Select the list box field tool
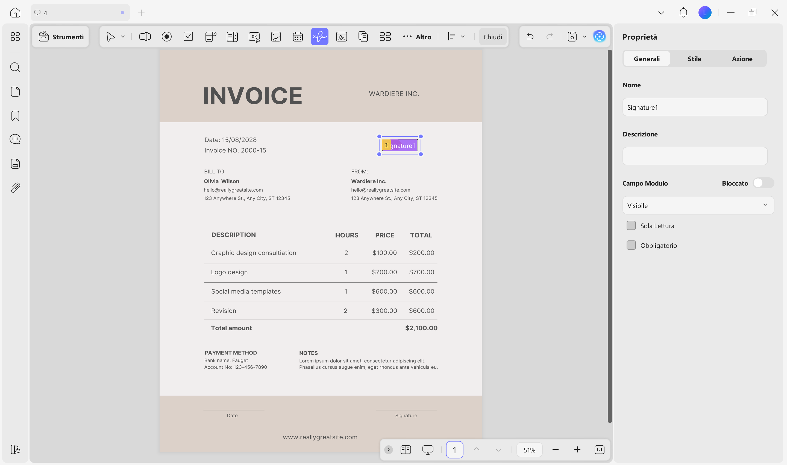This screenshot has height=465, width=787. pyautogui.click(x=232, y=37)
